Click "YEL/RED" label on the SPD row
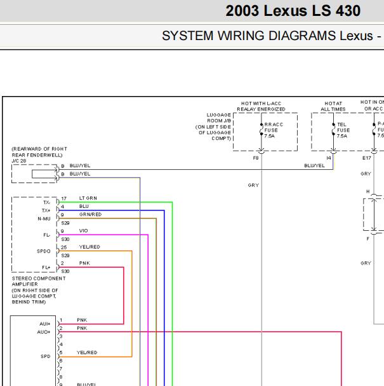 click(87, 352)
